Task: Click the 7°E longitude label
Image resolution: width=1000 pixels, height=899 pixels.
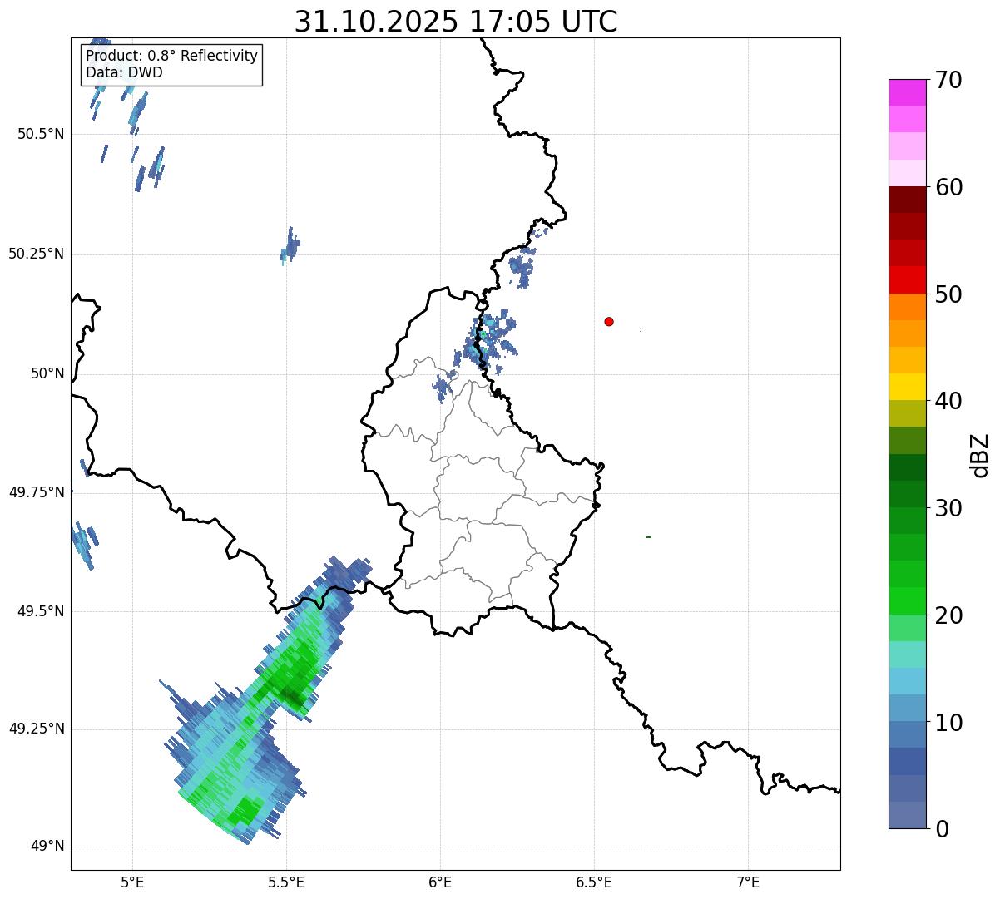Action: pyautogui.click(x=748, y=882)
